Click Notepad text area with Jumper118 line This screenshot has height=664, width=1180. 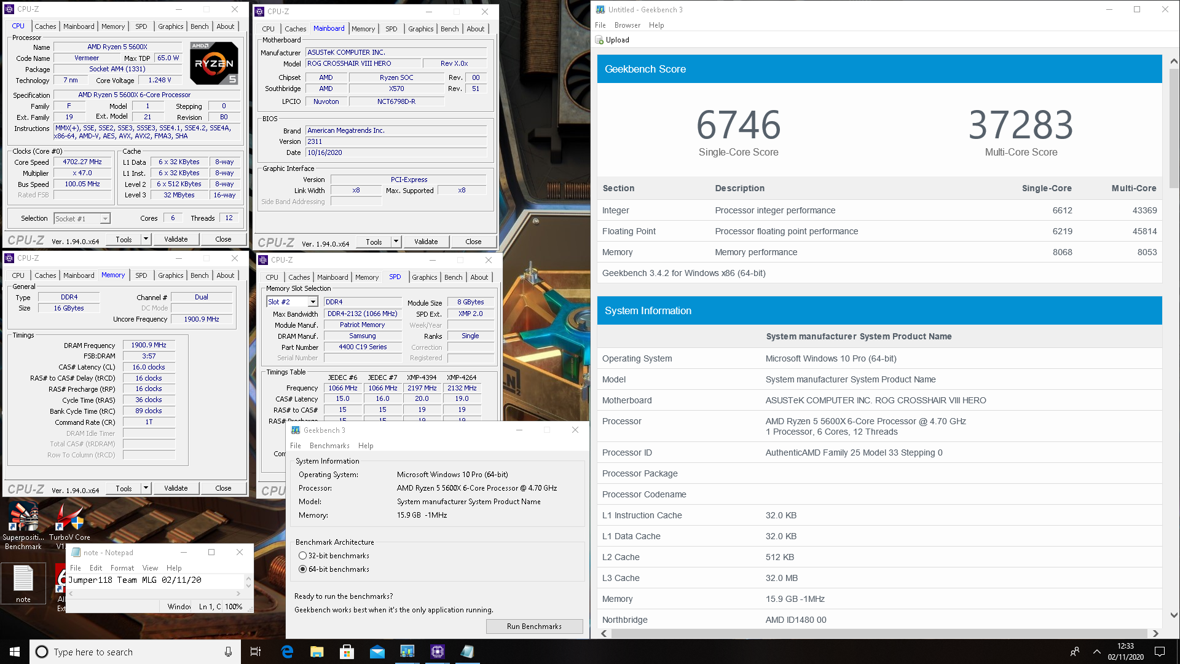pyautogui.click(x=155, y=580)
